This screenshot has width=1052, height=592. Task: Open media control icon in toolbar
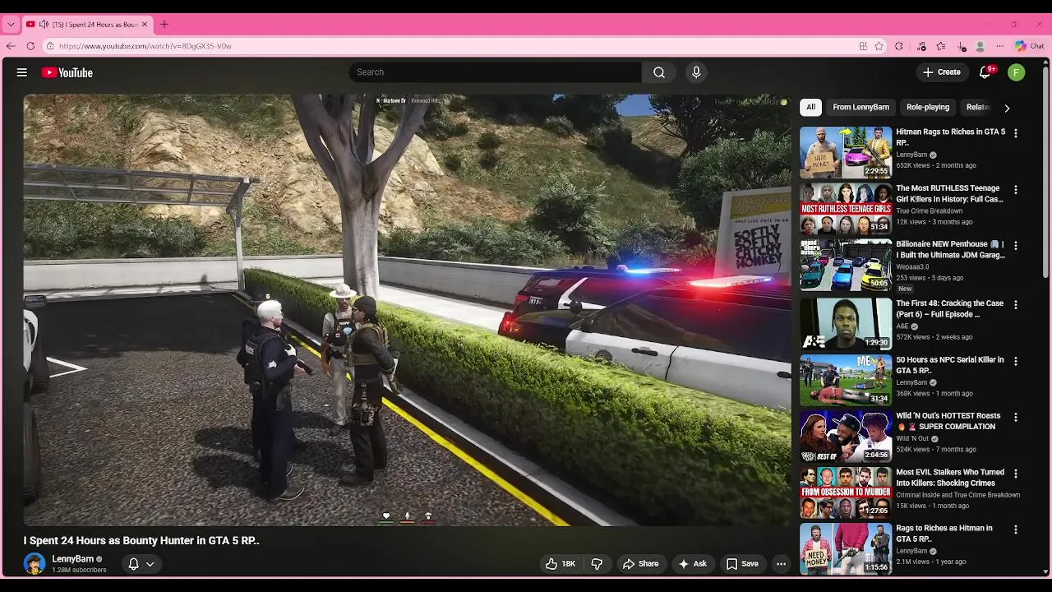(x=921, y=46)
